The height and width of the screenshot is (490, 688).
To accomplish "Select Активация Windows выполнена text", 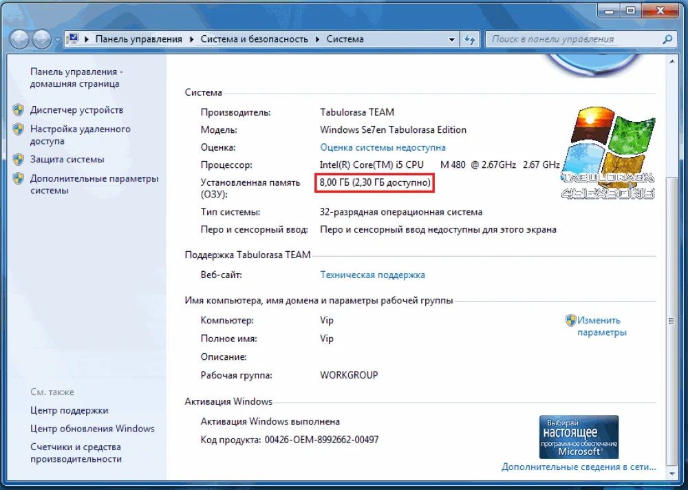I will (x=270, y=421).
